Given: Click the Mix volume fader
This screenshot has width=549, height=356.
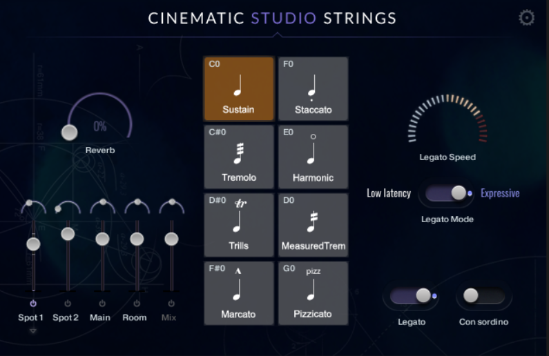Looking at the screenshot, I should click(171, 239).
